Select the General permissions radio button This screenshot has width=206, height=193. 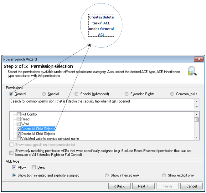[x=11, y=94]
